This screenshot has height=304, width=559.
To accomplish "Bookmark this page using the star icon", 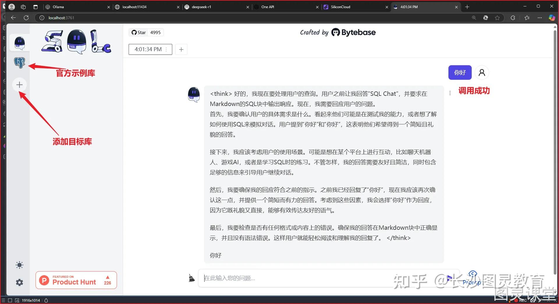I will click(498, 18).
